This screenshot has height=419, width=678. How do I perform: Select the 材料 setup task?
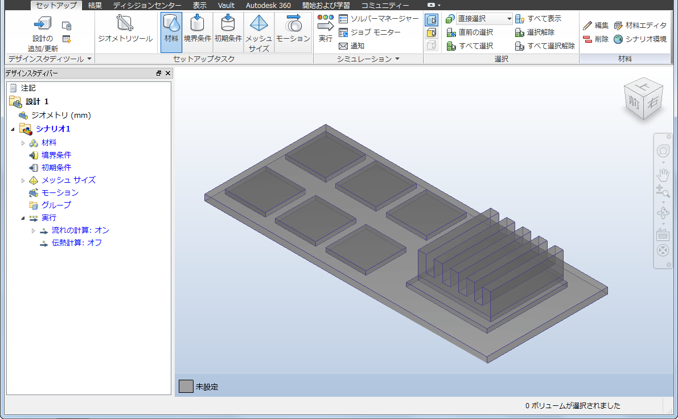click(x=171, y=32)
